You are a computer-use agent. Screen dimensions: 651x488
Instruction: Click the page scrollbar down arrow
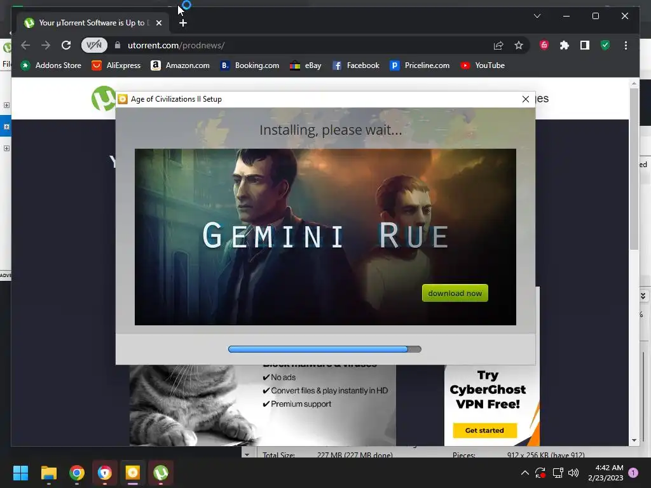click(634, 440)
